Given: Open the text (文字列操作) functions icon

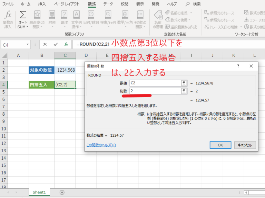Looking at the screenshot, I should 76,15.
